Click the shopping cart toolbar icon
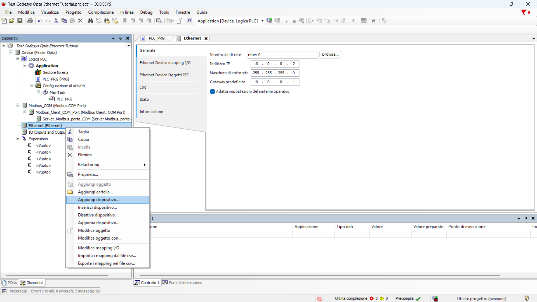Screen dimensions: 537x302 tap(374, 21)
